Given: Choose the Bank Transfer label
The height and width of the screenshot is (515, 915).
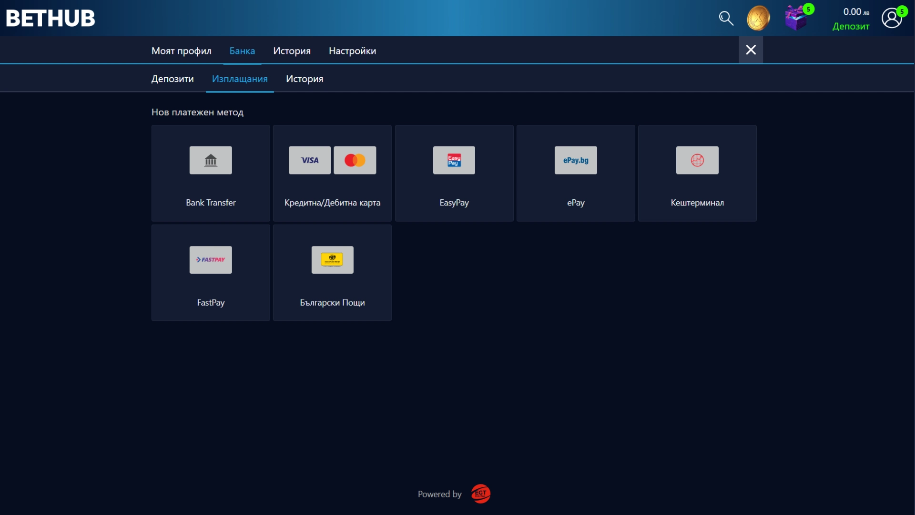Looking at the screenshot, I should tap(211, 203).
